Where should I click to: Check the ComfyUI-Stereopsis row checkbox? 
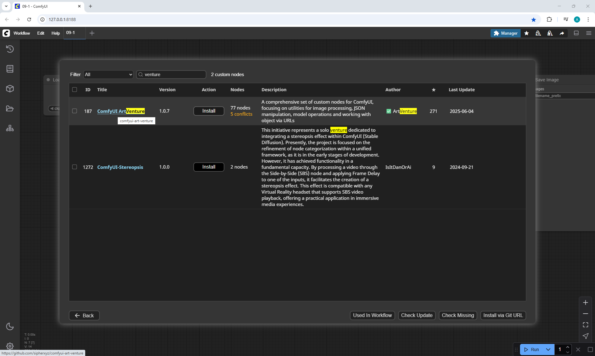[75, 167]
